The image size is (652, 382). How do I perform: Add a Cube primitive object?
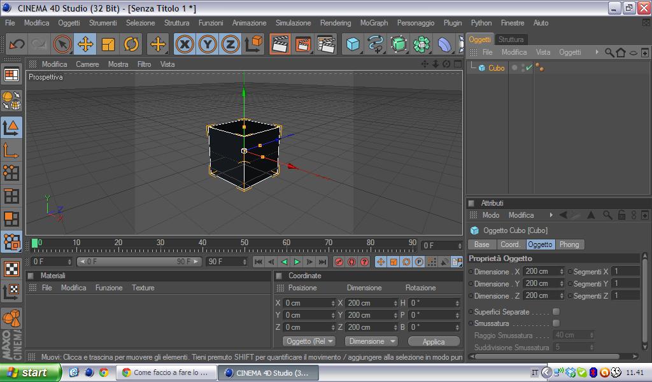pyautogui.click(x=352, y=44)
